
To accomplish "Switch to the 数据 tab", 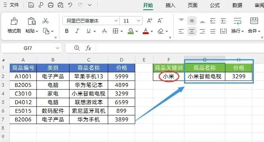I will [x=237, y=5].
